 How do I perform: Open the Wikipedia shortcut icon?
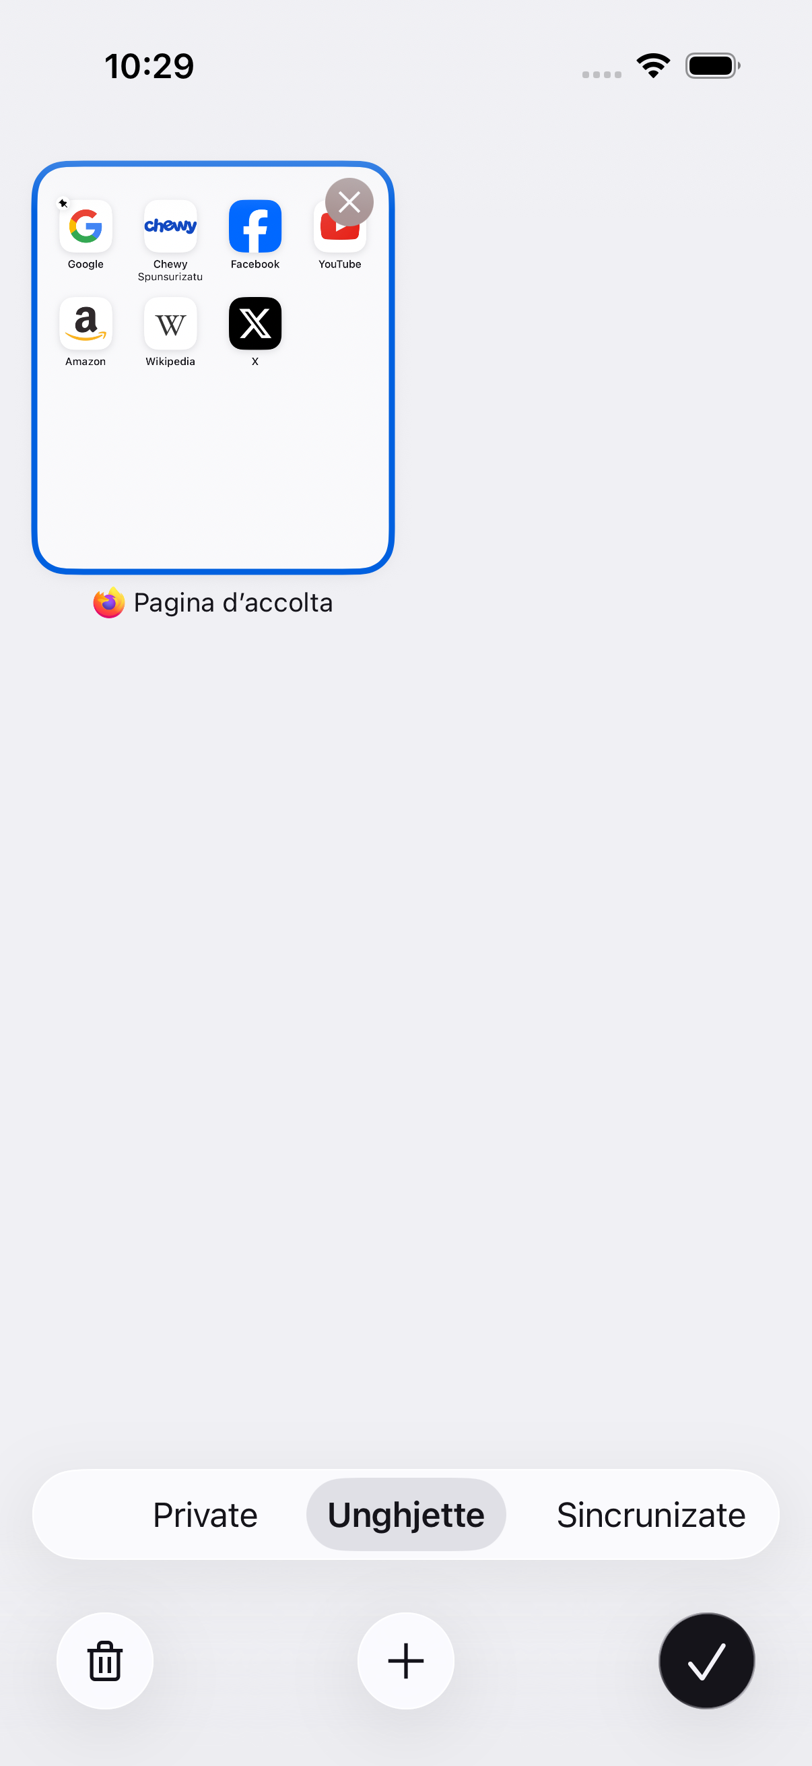point(170,323)
